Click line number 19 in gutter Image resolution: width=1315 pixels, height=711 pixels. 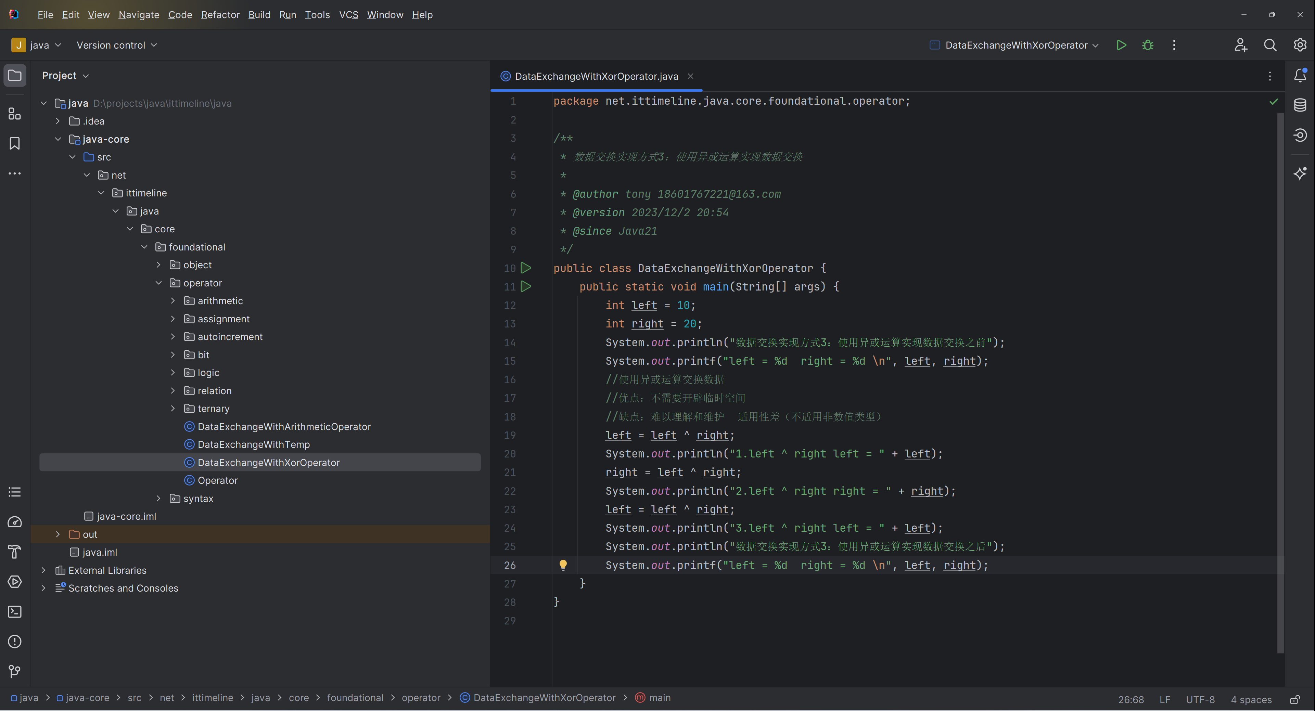coord(510,435)
